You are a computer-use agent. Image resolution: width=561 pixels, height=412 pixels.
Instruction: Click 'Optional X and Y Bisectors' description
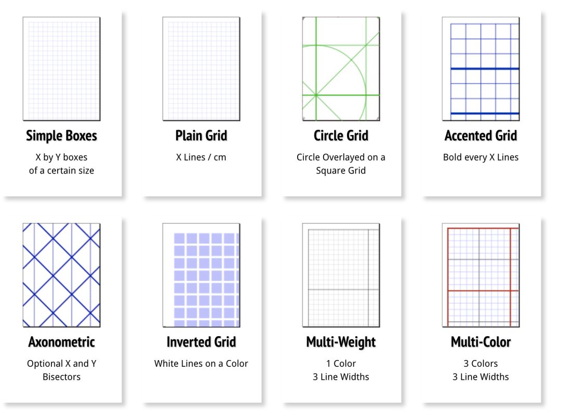coord(61,370)
